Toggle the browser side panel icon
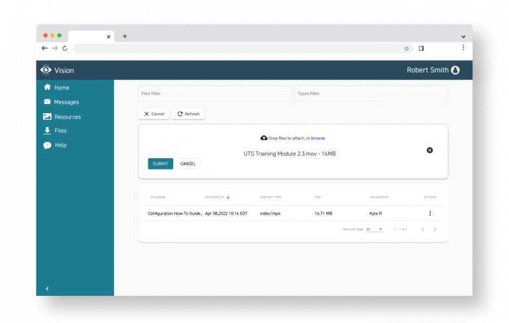 pos(422,48)
